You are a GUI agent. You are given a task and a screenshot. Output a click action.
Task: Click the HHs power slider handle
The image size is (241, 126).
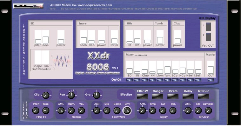pos(147,42)
